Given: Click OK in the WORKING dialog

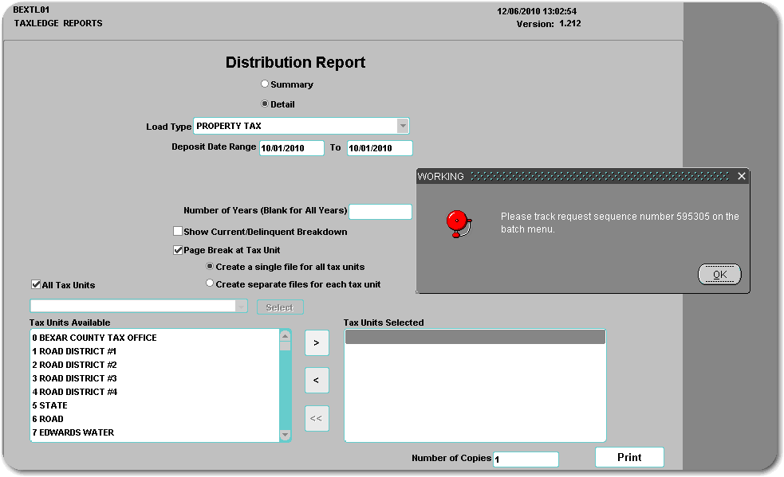Looking at the screenshot, I should pos(719,275).
